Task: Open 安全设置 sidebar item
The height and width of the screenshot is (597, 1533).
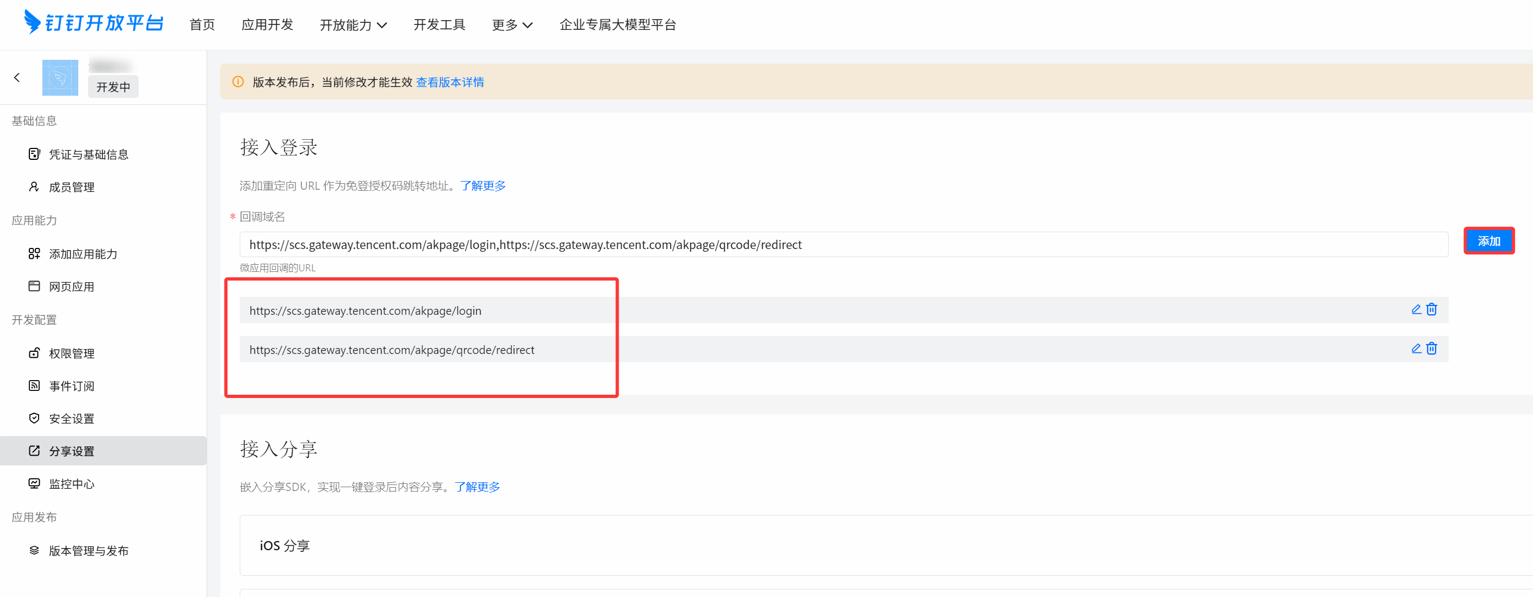Action: pos(71,419)
